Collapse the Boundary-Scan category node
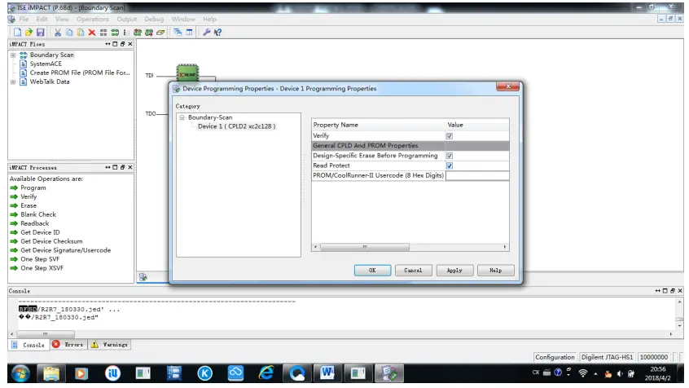This screenshot has width=689, height=388. 182,117
